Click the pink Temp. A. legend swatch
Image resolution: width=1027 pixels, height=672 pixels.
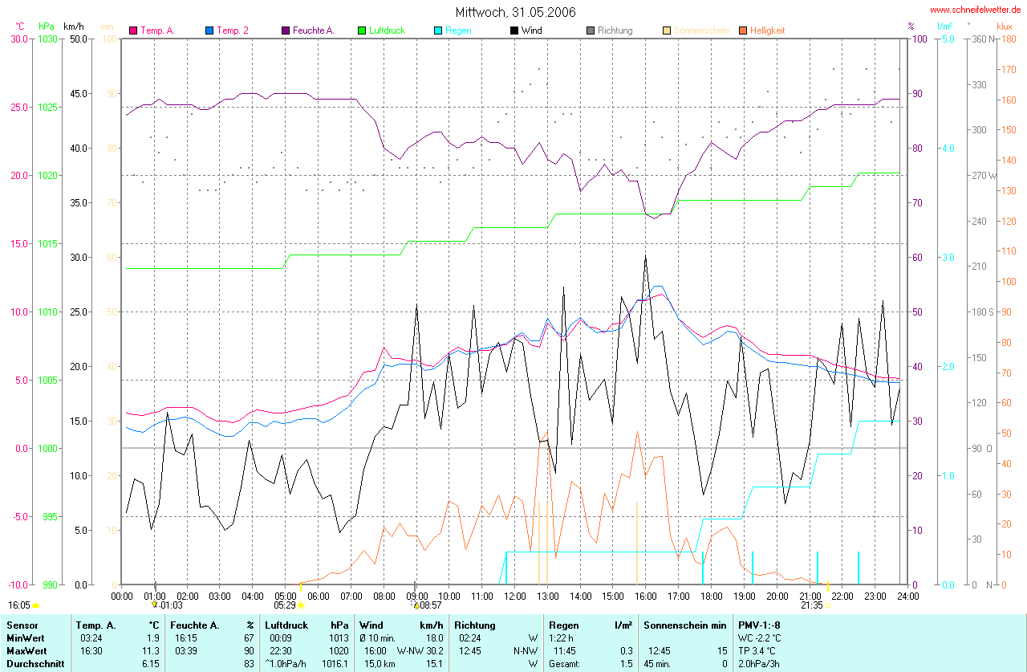click(x=133, y=31)
